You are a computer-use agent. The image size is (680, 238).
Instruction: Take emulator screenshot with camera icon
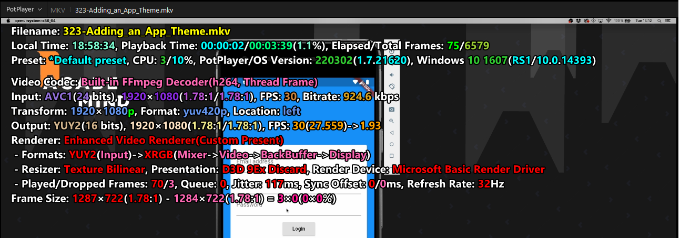pyautogui.click(x=392, y=109)
